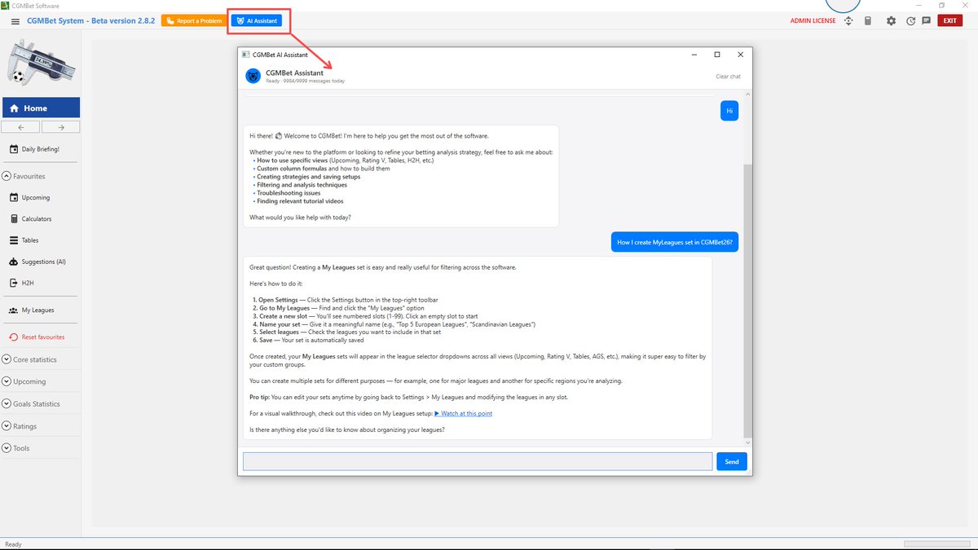Click the blue Hi message bubble

[729, 110]
